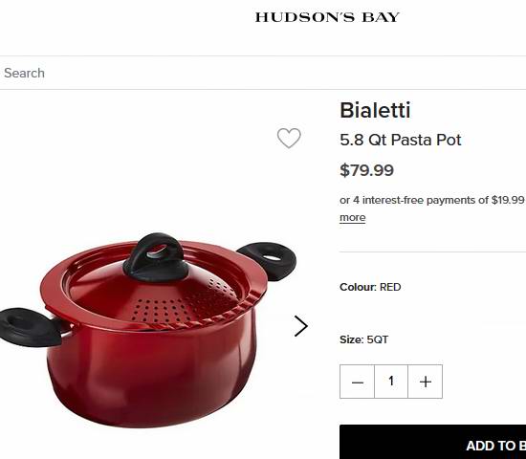The height and width of the screenshot is (459, 526).
Task: Select the Colour RED option label
Action: pyautogui.click(x=370, y=287)
